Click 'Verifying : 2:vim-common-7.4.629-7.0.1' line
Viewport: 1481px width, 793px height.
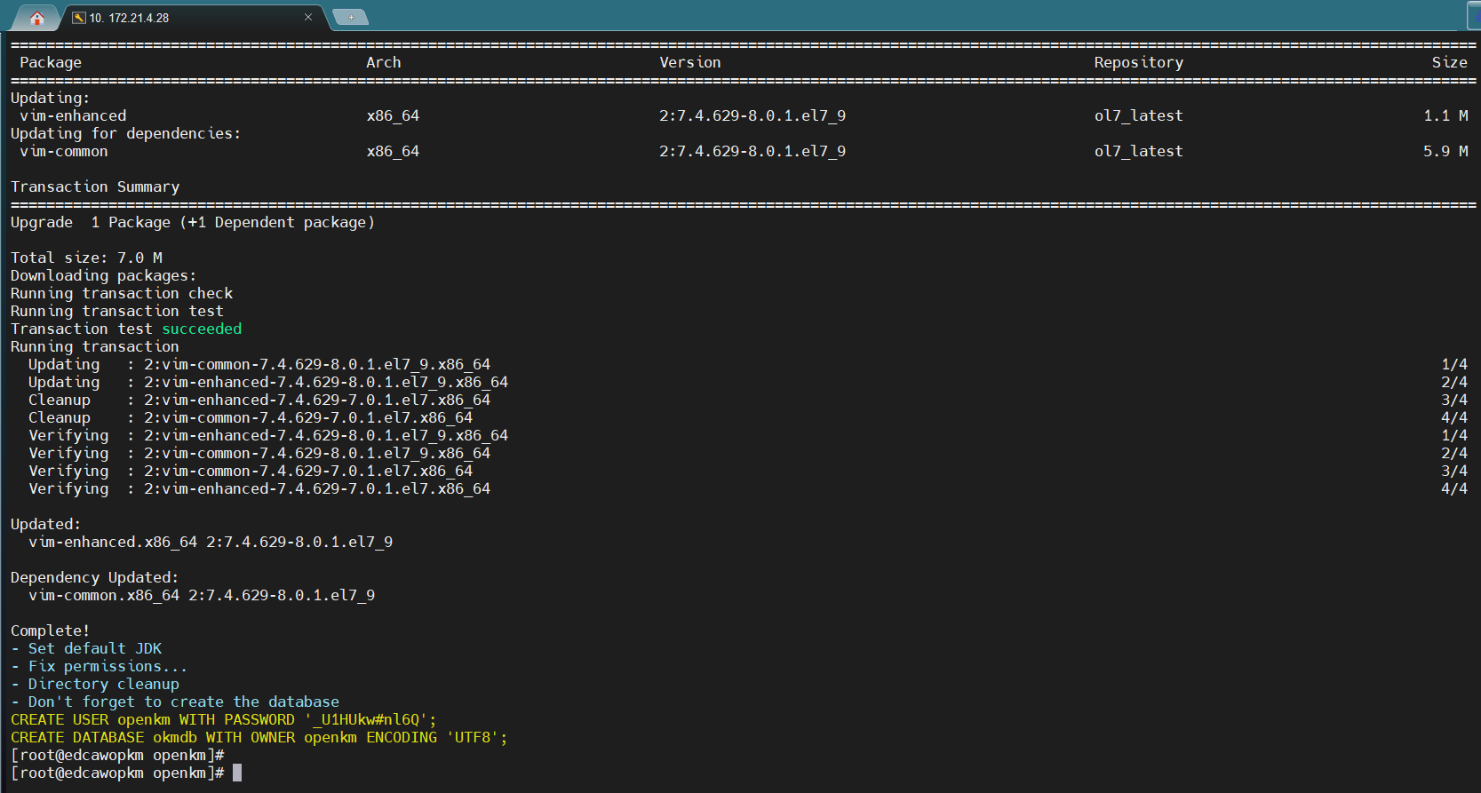(x=251, y=471)
